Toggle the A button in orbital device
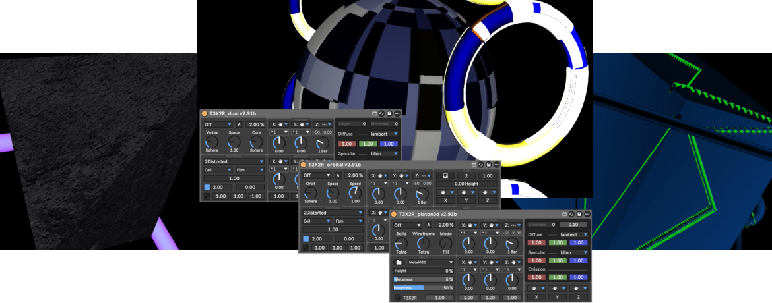Image resolution: width=772 pixels, height=303 pixels. (337, 175)
